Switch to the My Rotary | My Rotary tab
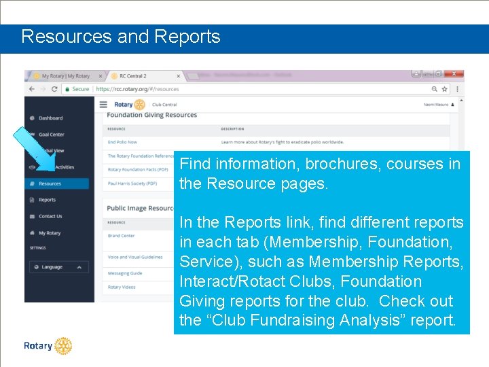This screenshot has height=367, width=489. 66,76
